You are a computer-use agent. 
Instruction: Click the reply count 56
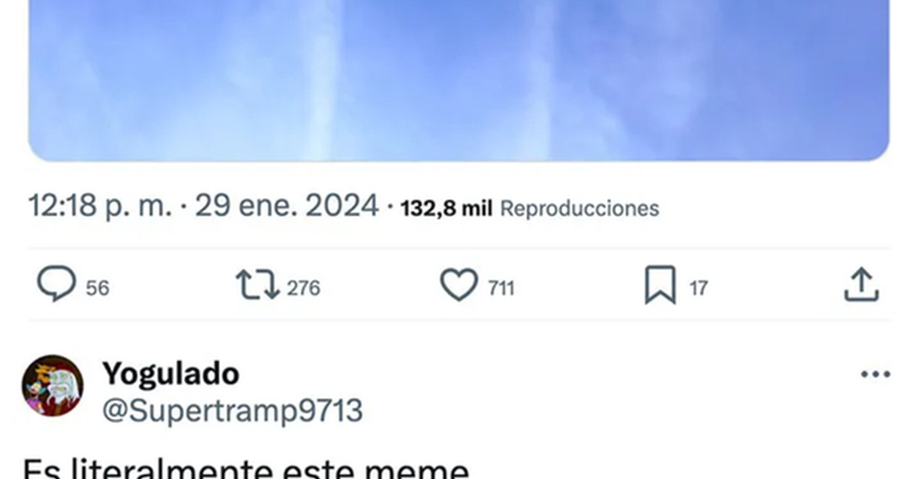(97, 289)
